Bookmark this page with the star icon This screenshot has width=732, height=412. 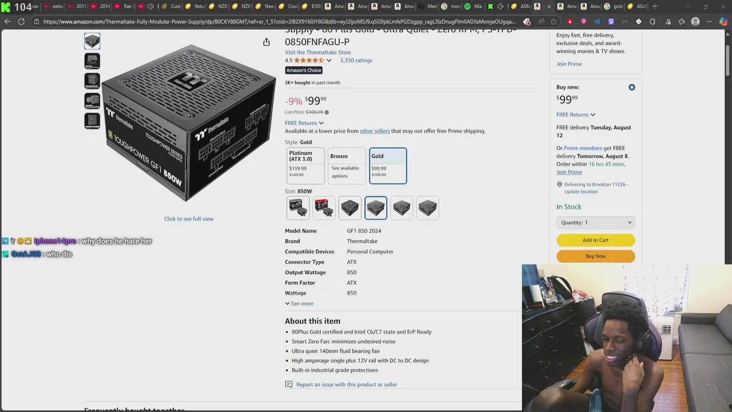554,22
